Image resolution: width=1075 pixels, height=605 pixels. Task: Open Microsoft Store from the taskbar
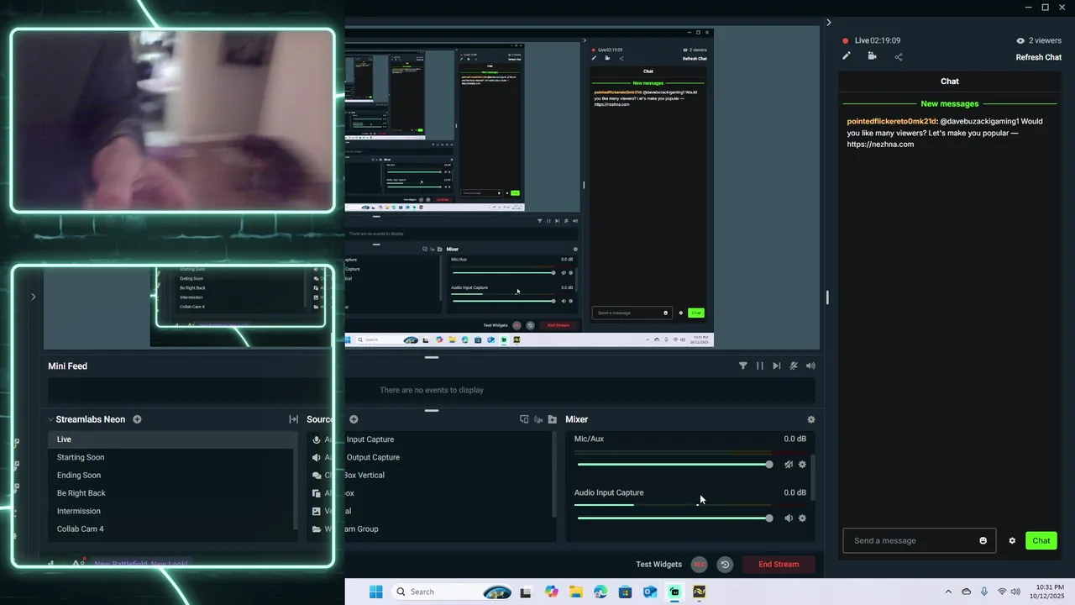[x=625, y=592]
